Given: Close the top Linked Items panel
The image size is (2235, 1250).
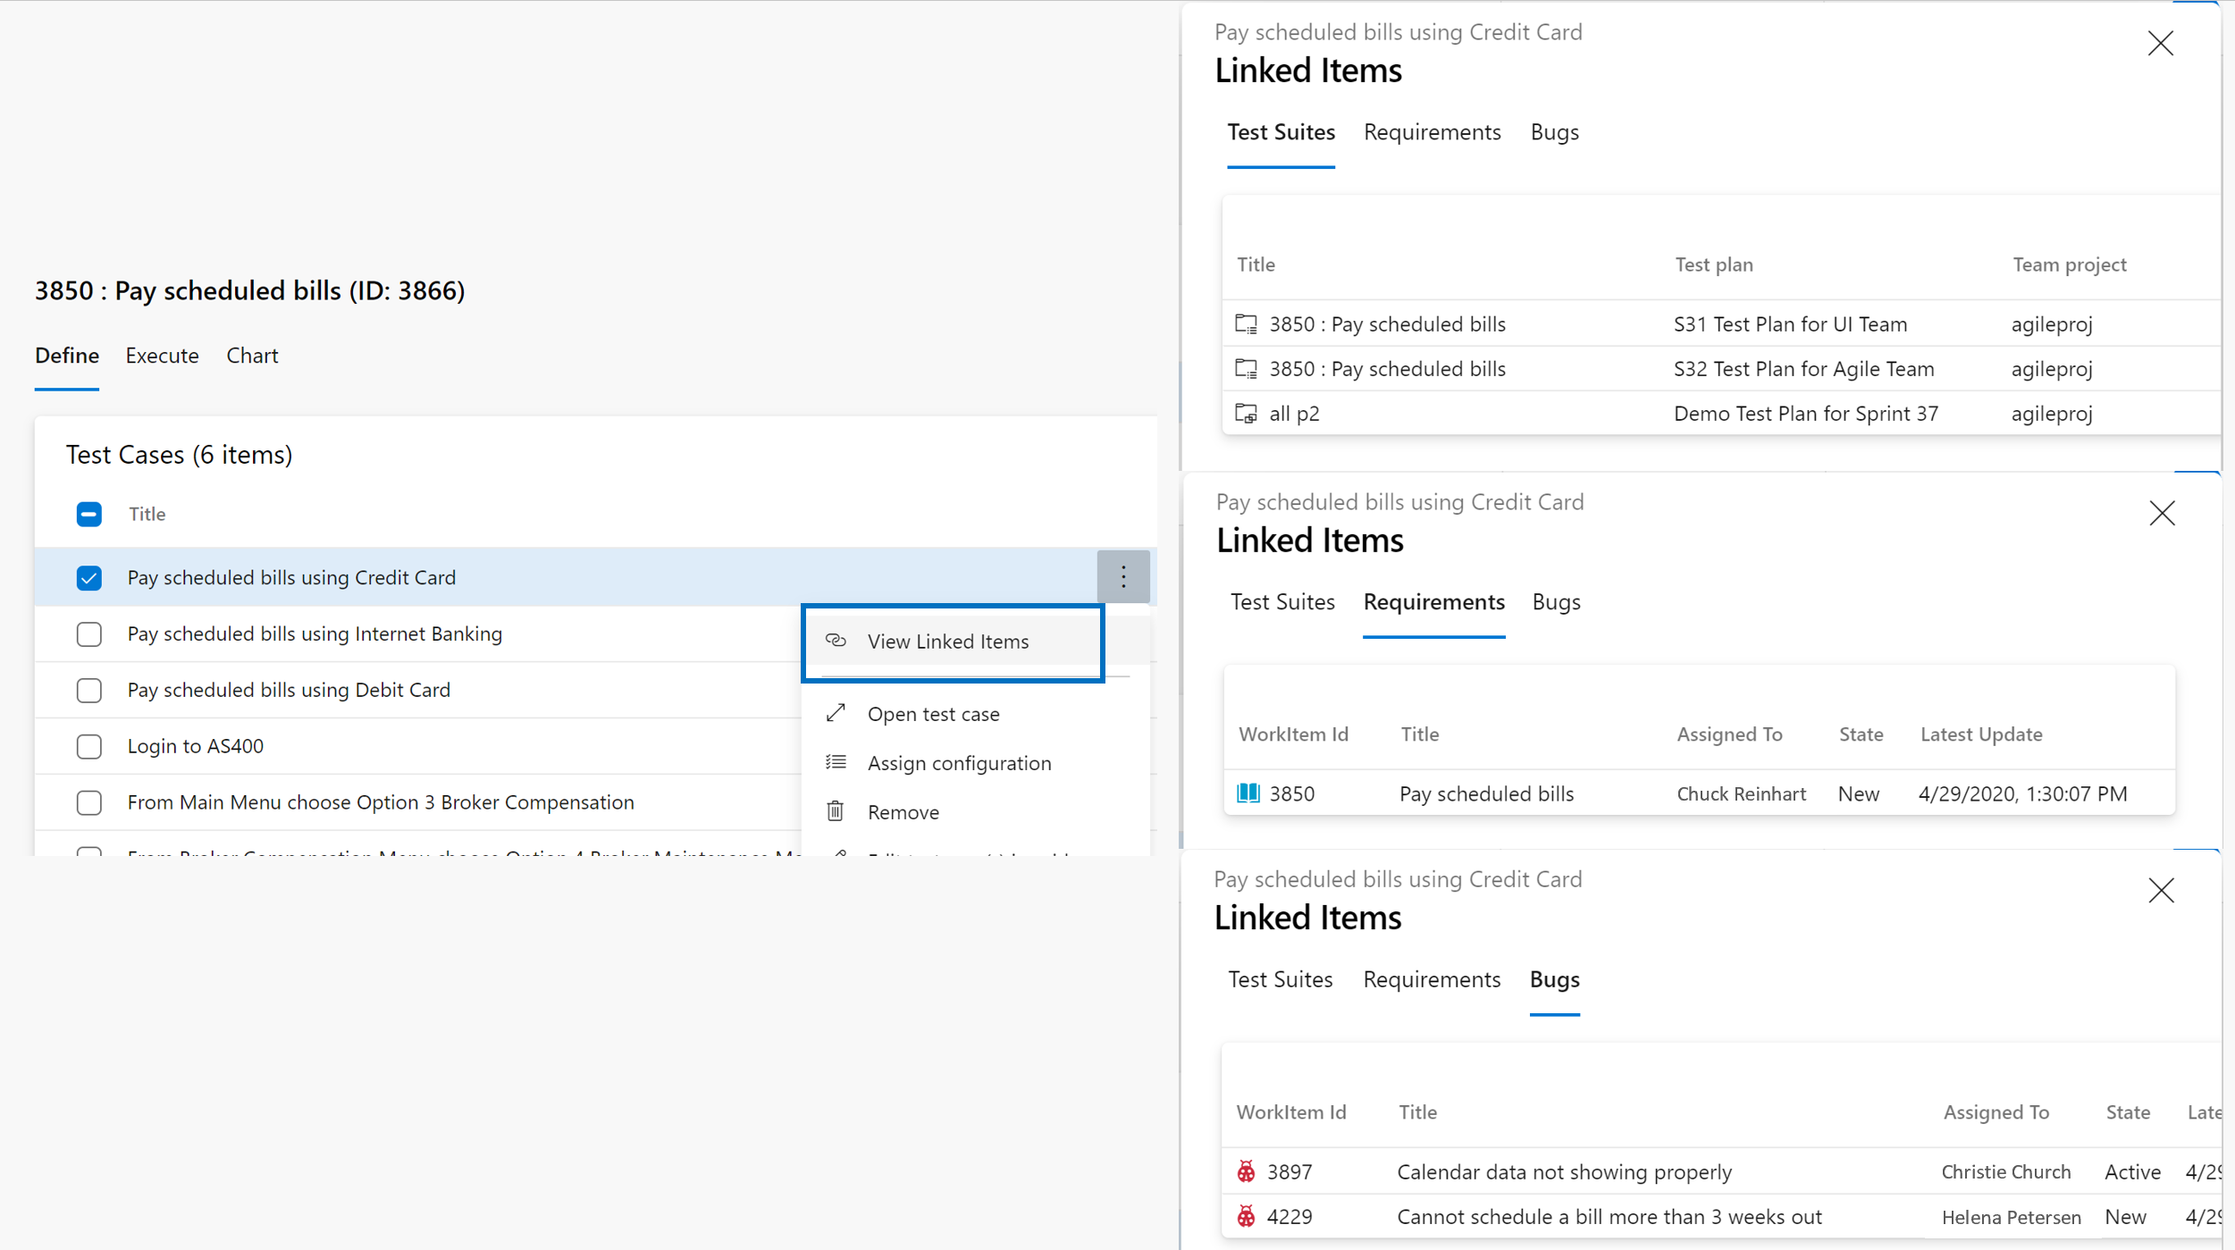Looking at the screenshot, I should click(2160, 43).
